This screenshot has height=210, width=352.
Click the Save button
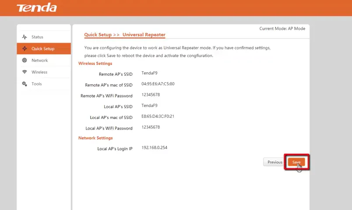pos(296,162)
